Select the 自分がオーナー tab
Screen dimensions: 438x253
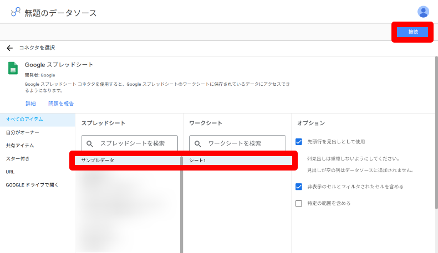38,132
